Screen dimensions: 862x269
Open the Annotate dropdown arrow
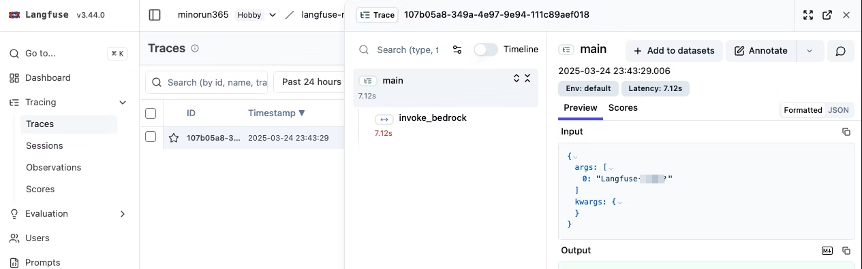(810, 51)
